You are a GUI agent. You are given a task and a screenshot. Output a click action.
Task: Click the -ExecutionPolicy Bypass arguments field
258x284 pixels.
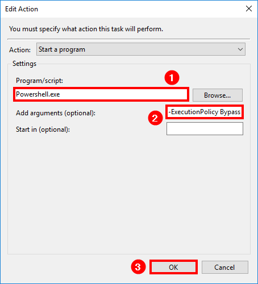point(205,112)
